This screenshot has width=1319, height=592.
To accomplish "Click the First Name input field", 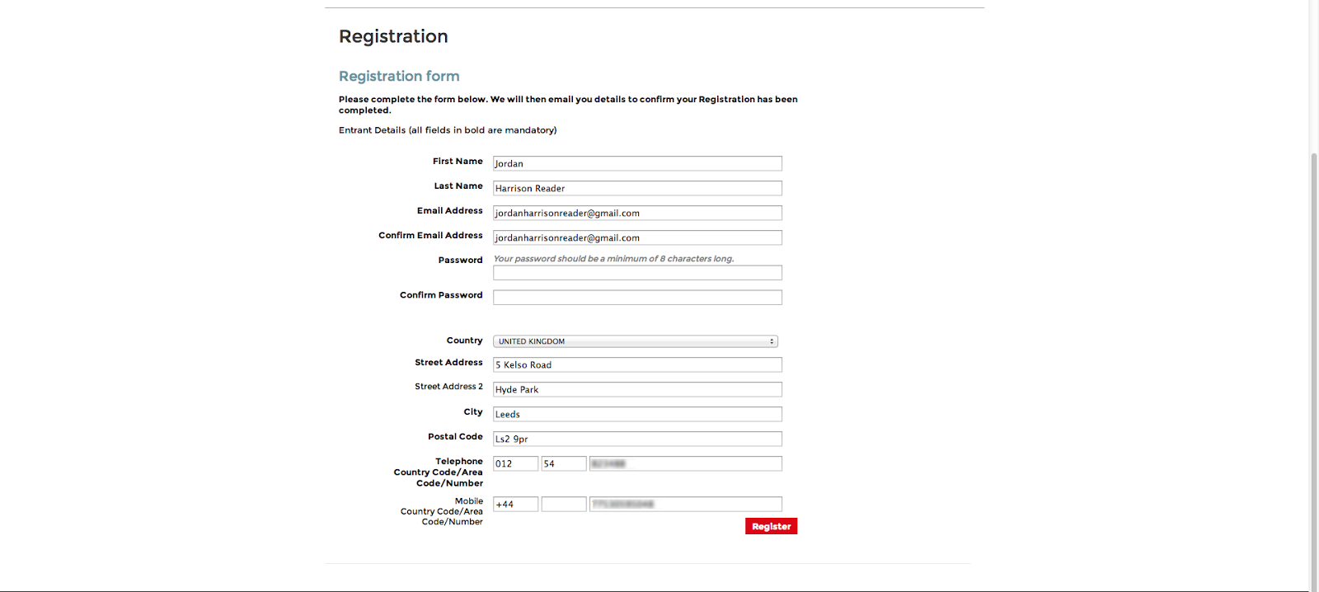I will [637, 163].
